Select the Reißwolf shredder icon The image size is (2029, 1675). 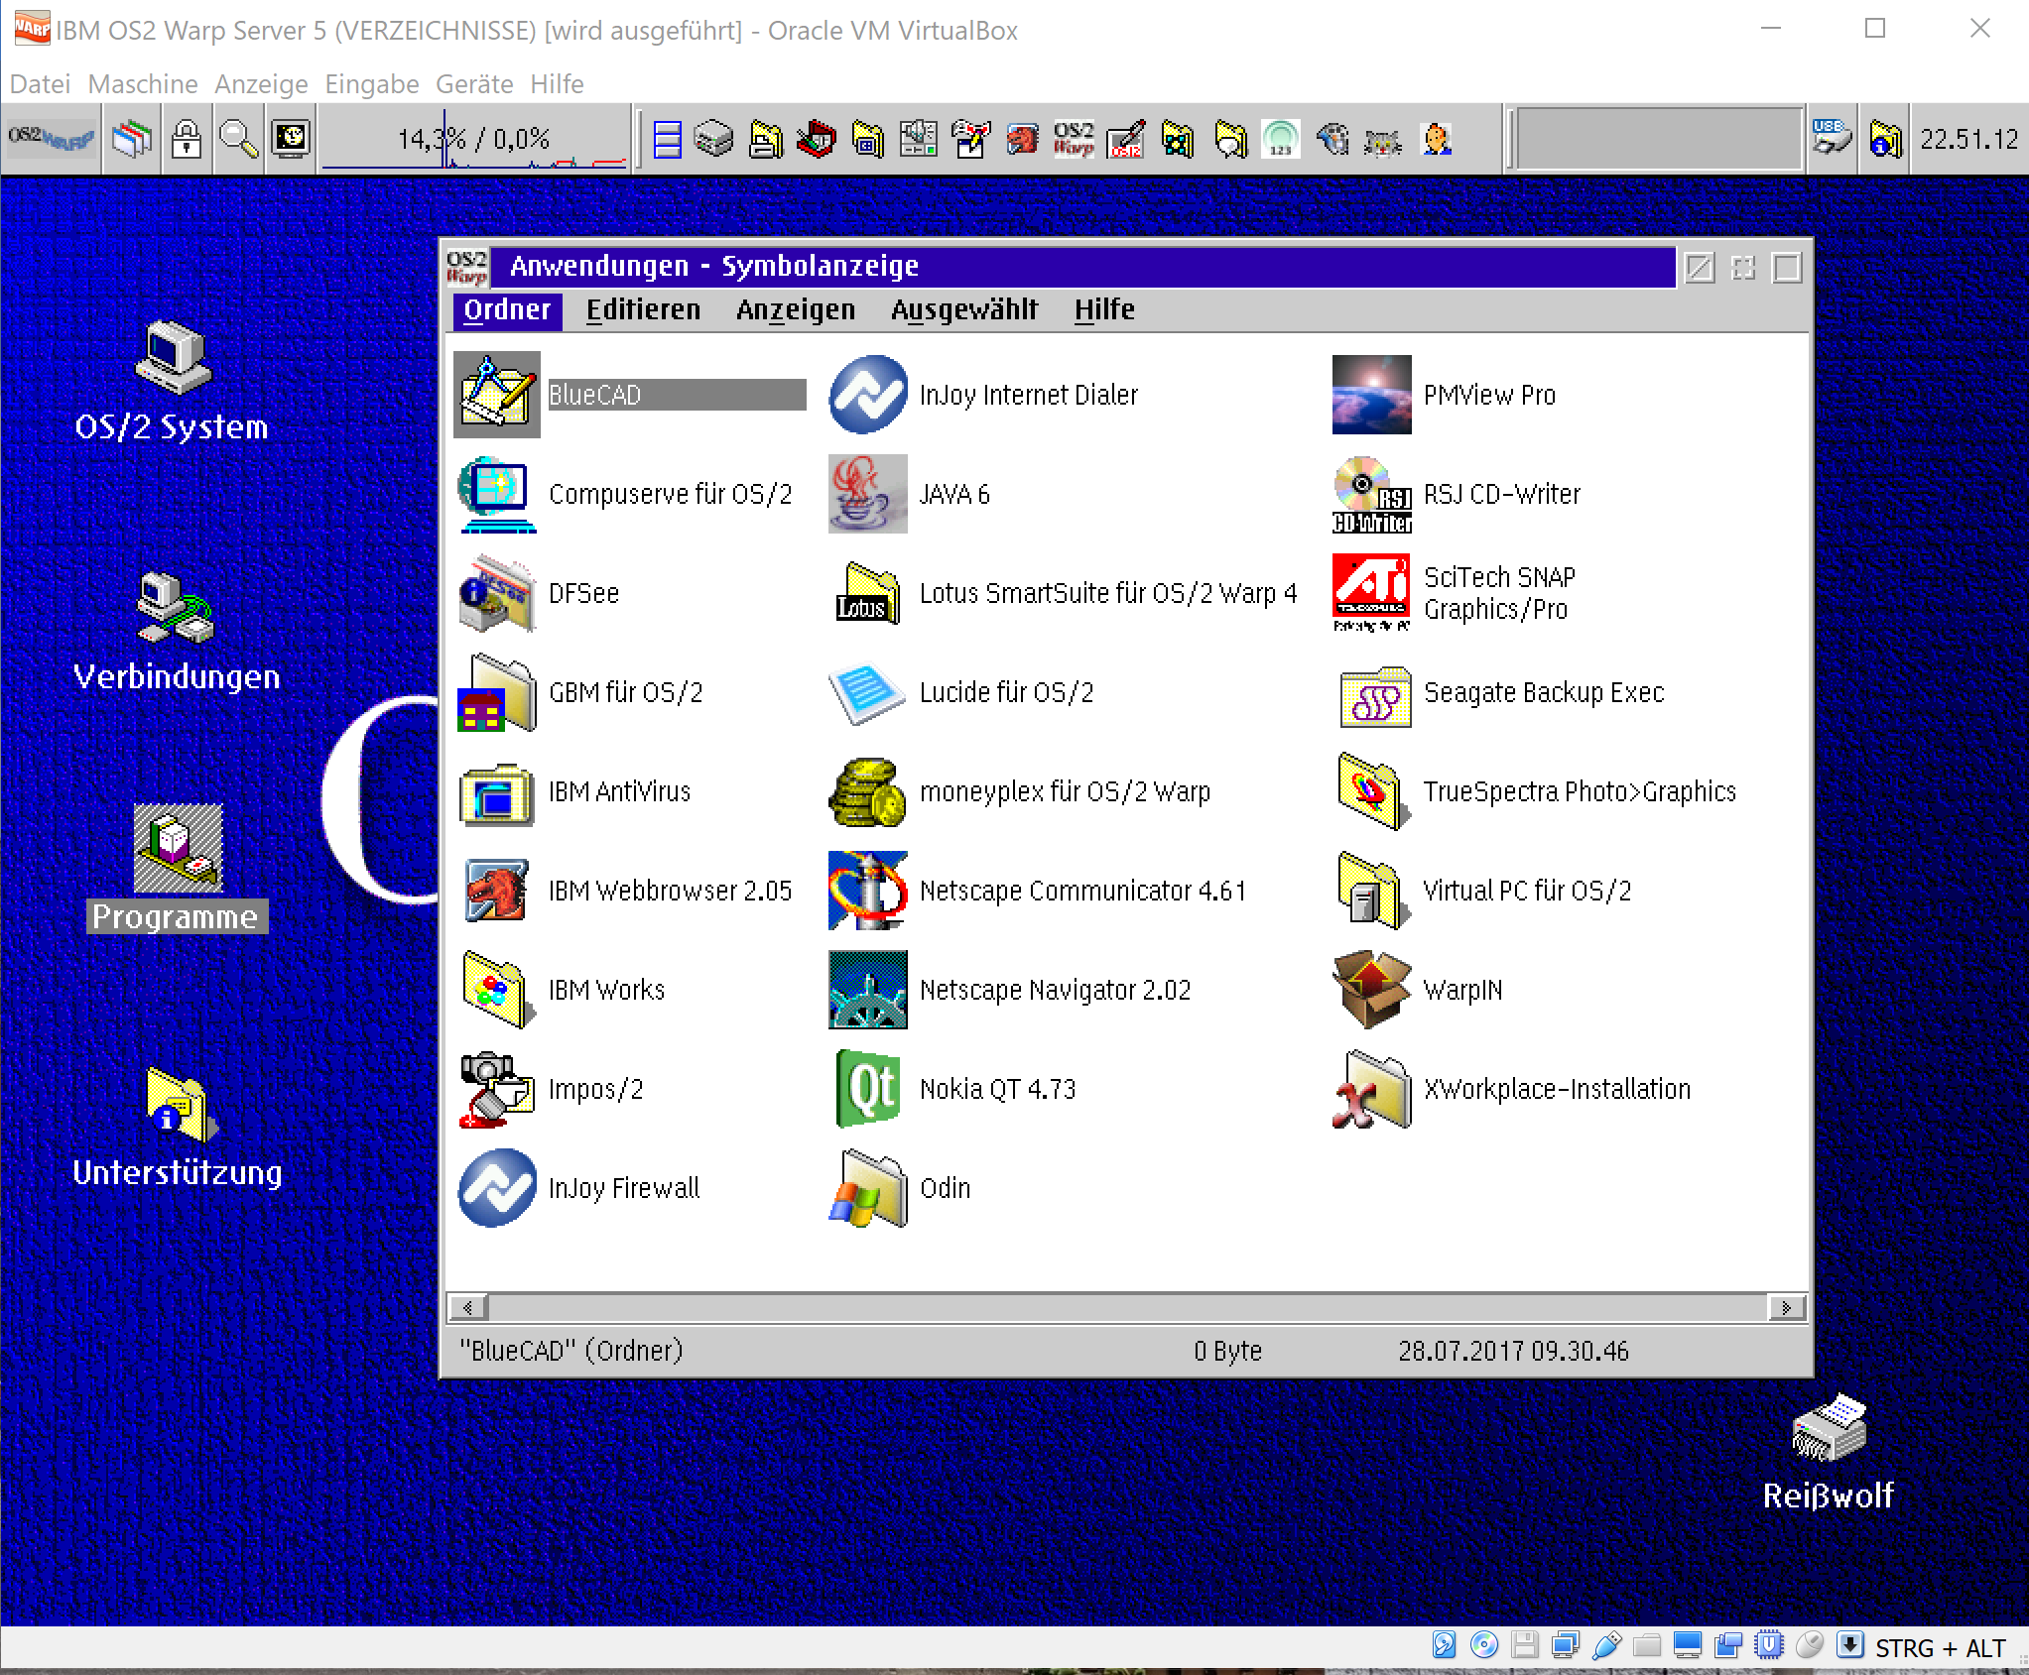(x=1829, y=1428)
